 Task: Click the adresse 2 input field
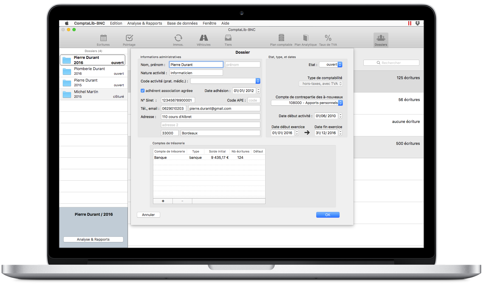[x=211, y=125]
